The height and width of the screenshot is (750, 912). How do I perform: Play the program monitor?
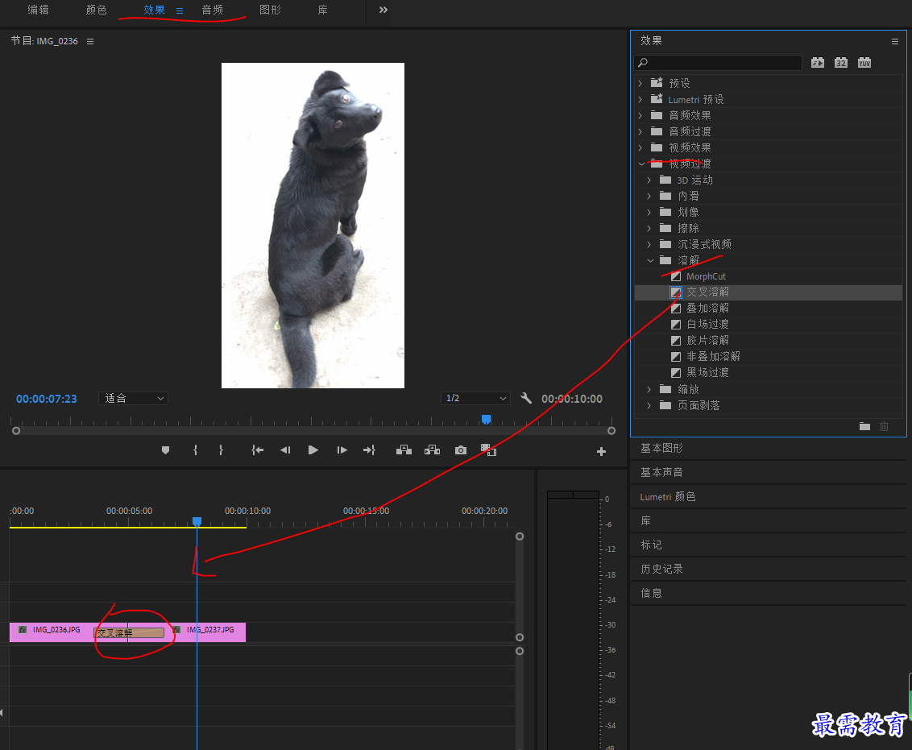(x=313, y=450)
